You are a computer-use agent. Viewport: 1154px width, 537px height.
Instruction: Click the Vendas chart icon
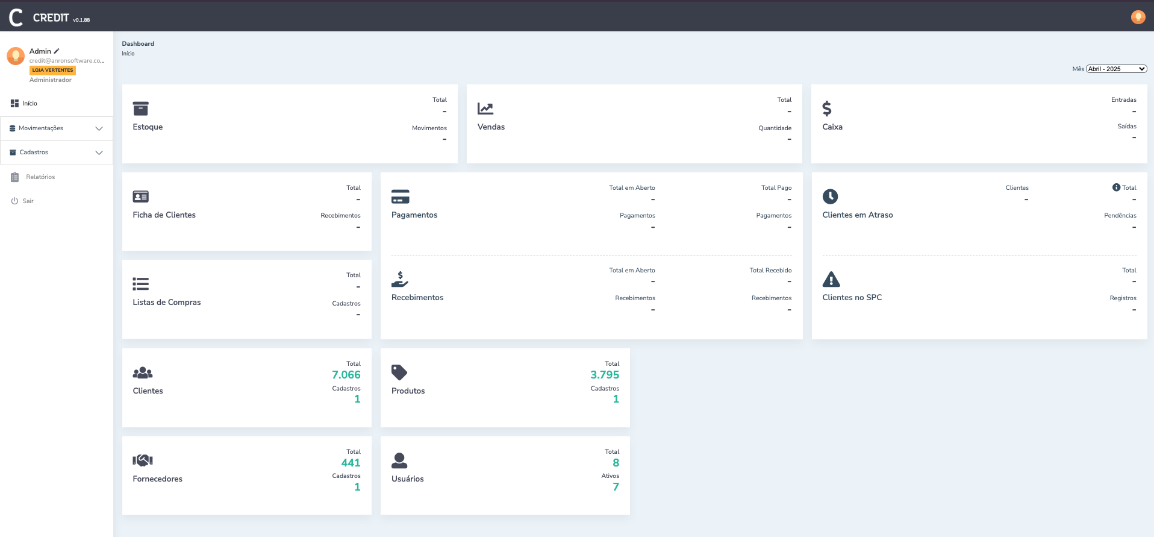click(485, 108)
